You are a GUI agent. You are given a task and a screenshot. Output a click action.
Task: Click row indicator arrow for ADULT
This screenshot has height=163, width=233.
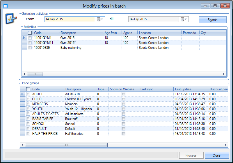point(22,94)
